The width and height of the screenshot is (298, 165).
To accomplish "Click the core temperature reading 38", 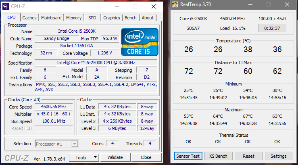I will click(248, 50).
